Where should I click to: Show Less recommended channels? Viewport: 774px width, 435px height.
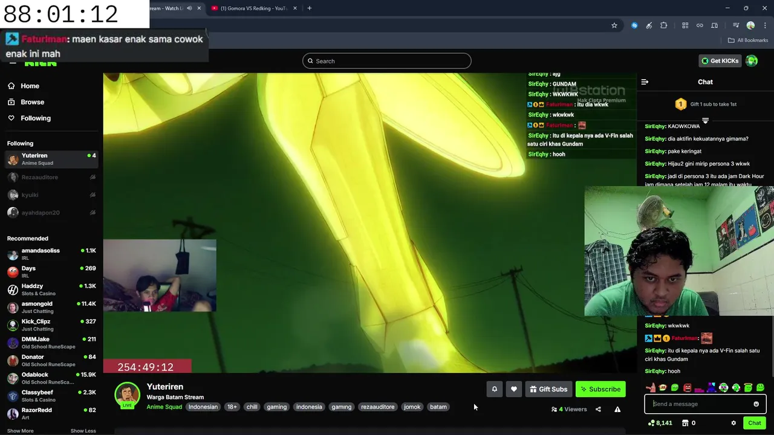pos(83,431)
